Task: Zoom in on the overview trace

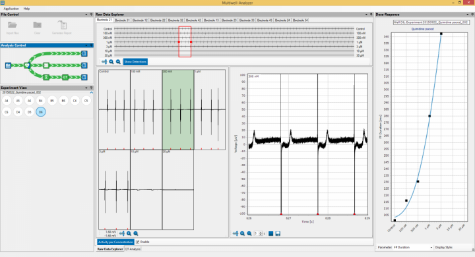Action: 111,62
